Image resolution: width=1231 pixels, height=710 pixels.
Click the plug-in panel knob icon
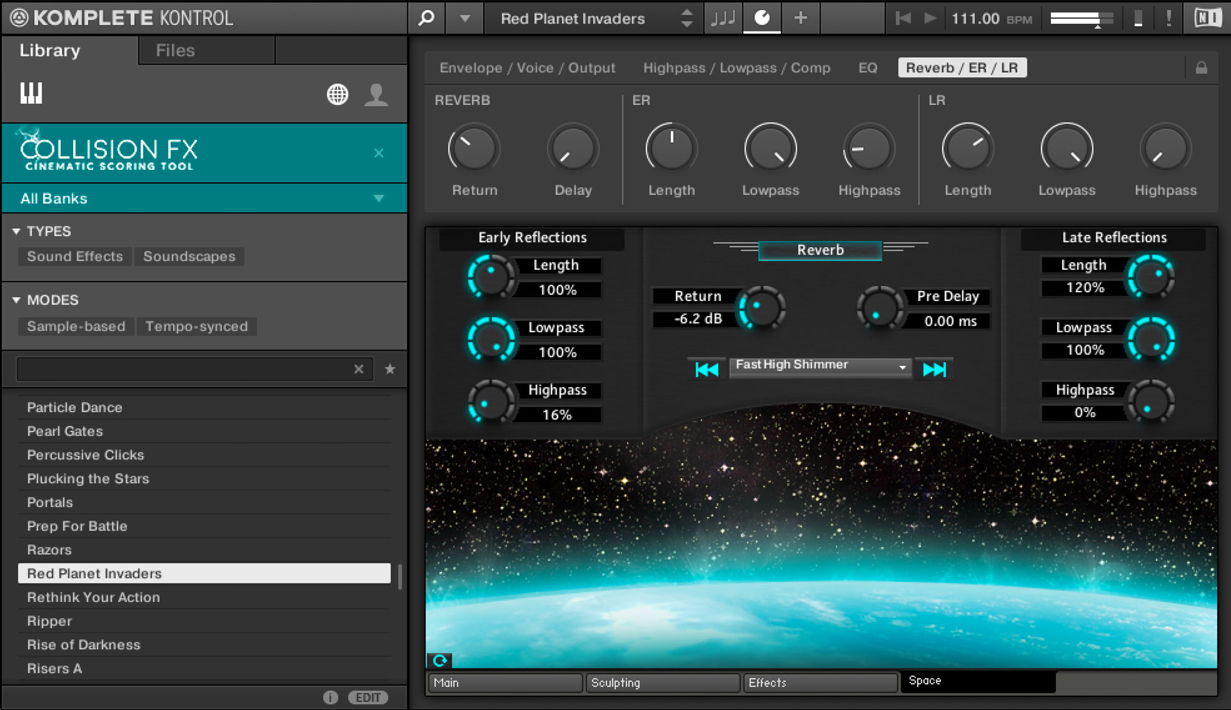tap(762, 18)
